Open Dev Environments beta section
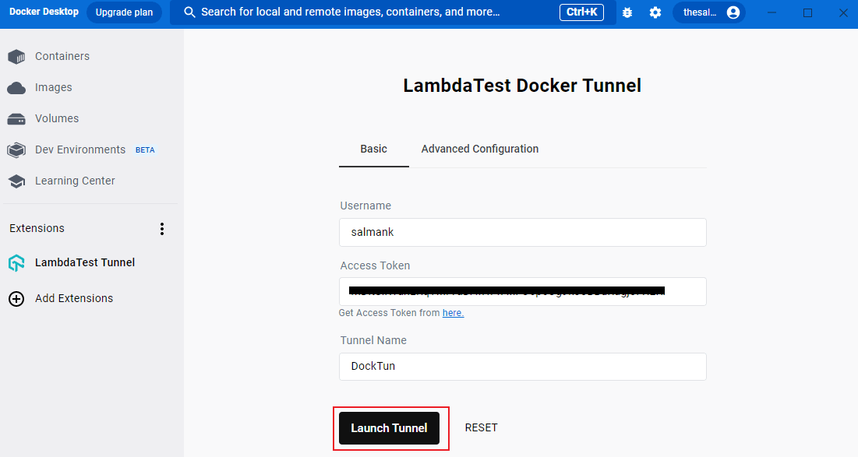Image resolution: width=858 pixels, height=457 pixels. (80, 149)
